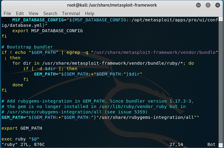Image resolution: width=224 pixels, height=148 pixels.
Task: Click the 'exec ruby "$@"' line
Action: click(x=20, y=139)
